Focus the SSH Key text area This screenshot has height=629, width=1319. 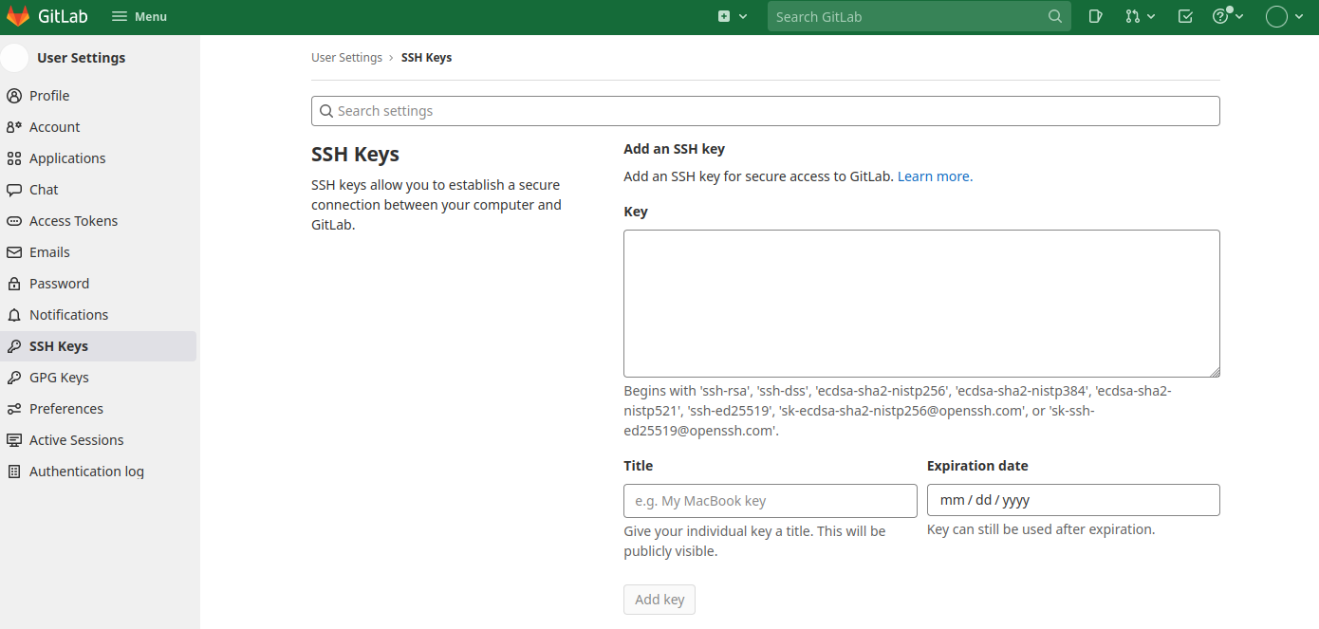tap(920, 304)
